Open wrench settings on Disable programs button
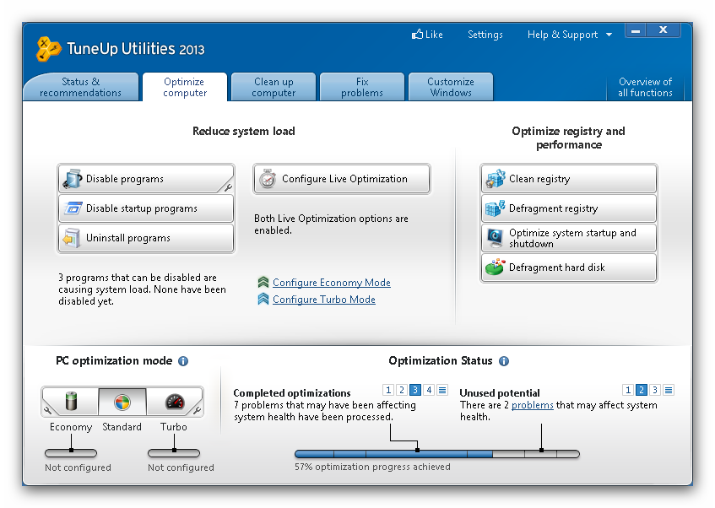The width and height of the screenshot is (715, 508). [228, 187]
